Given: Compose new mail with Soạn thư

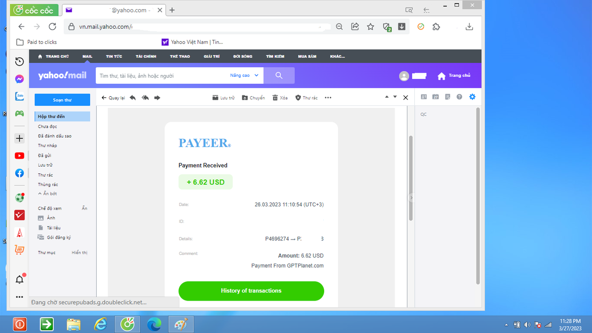Looking at the screenshot, I should point(62,100).
